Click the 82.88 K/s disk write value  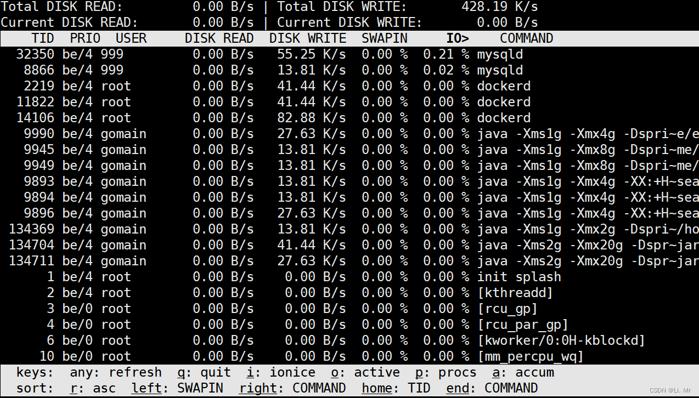click(312, 118)
